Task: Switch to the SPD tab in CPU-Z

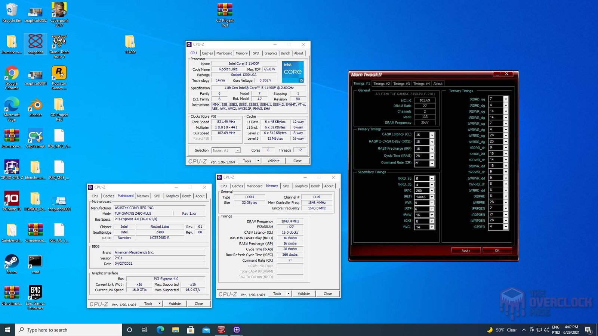Action: (256, 53)
